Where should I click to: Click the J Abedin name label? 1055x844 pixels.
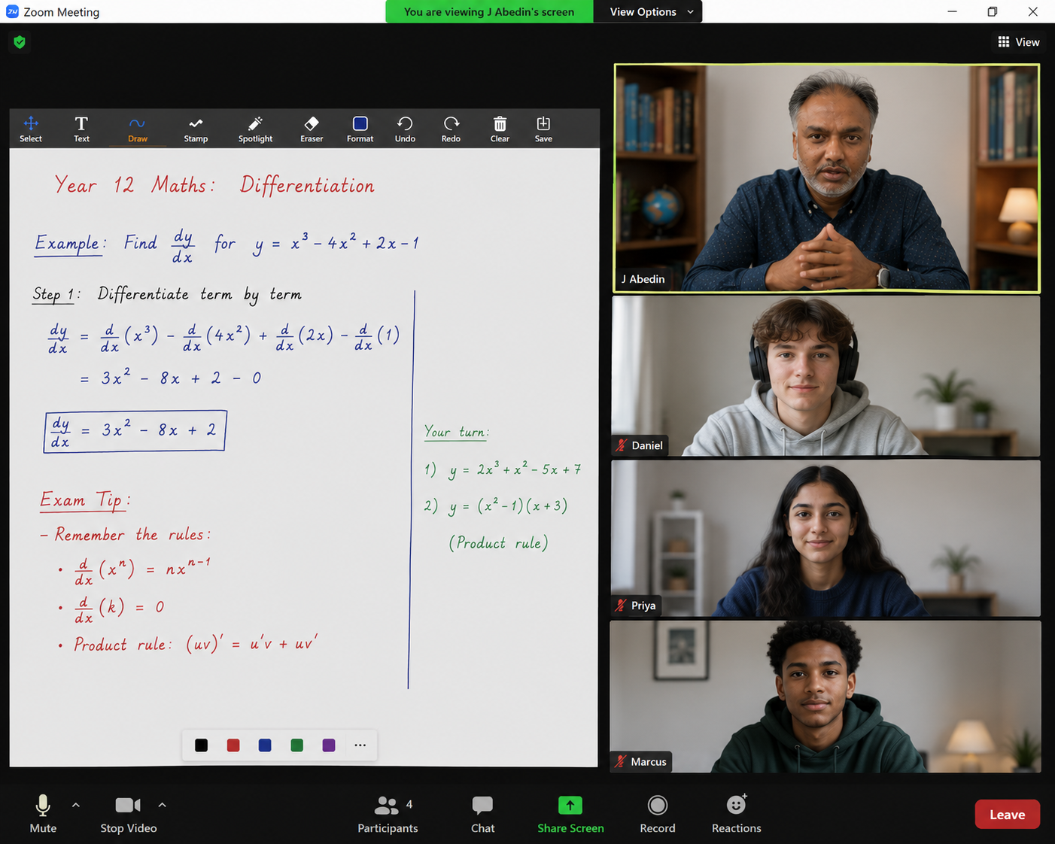click(x=643, y=279)
